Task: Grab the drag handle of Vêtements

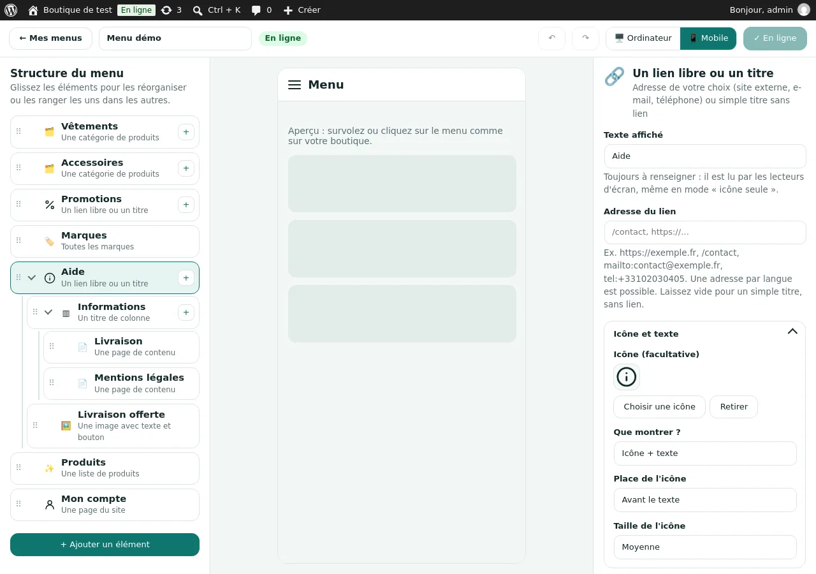Action: [18, 132]
